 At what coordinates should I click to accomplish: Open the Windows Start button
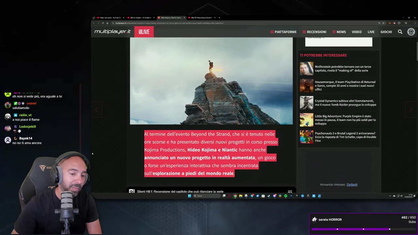(189, 196)
